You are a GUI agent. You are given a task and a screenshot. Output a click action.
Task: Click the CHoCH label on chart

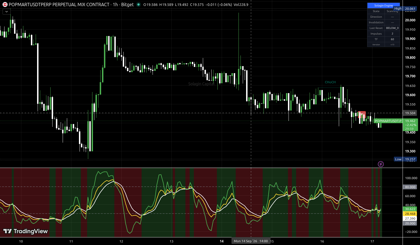click(x=330, y=82)
